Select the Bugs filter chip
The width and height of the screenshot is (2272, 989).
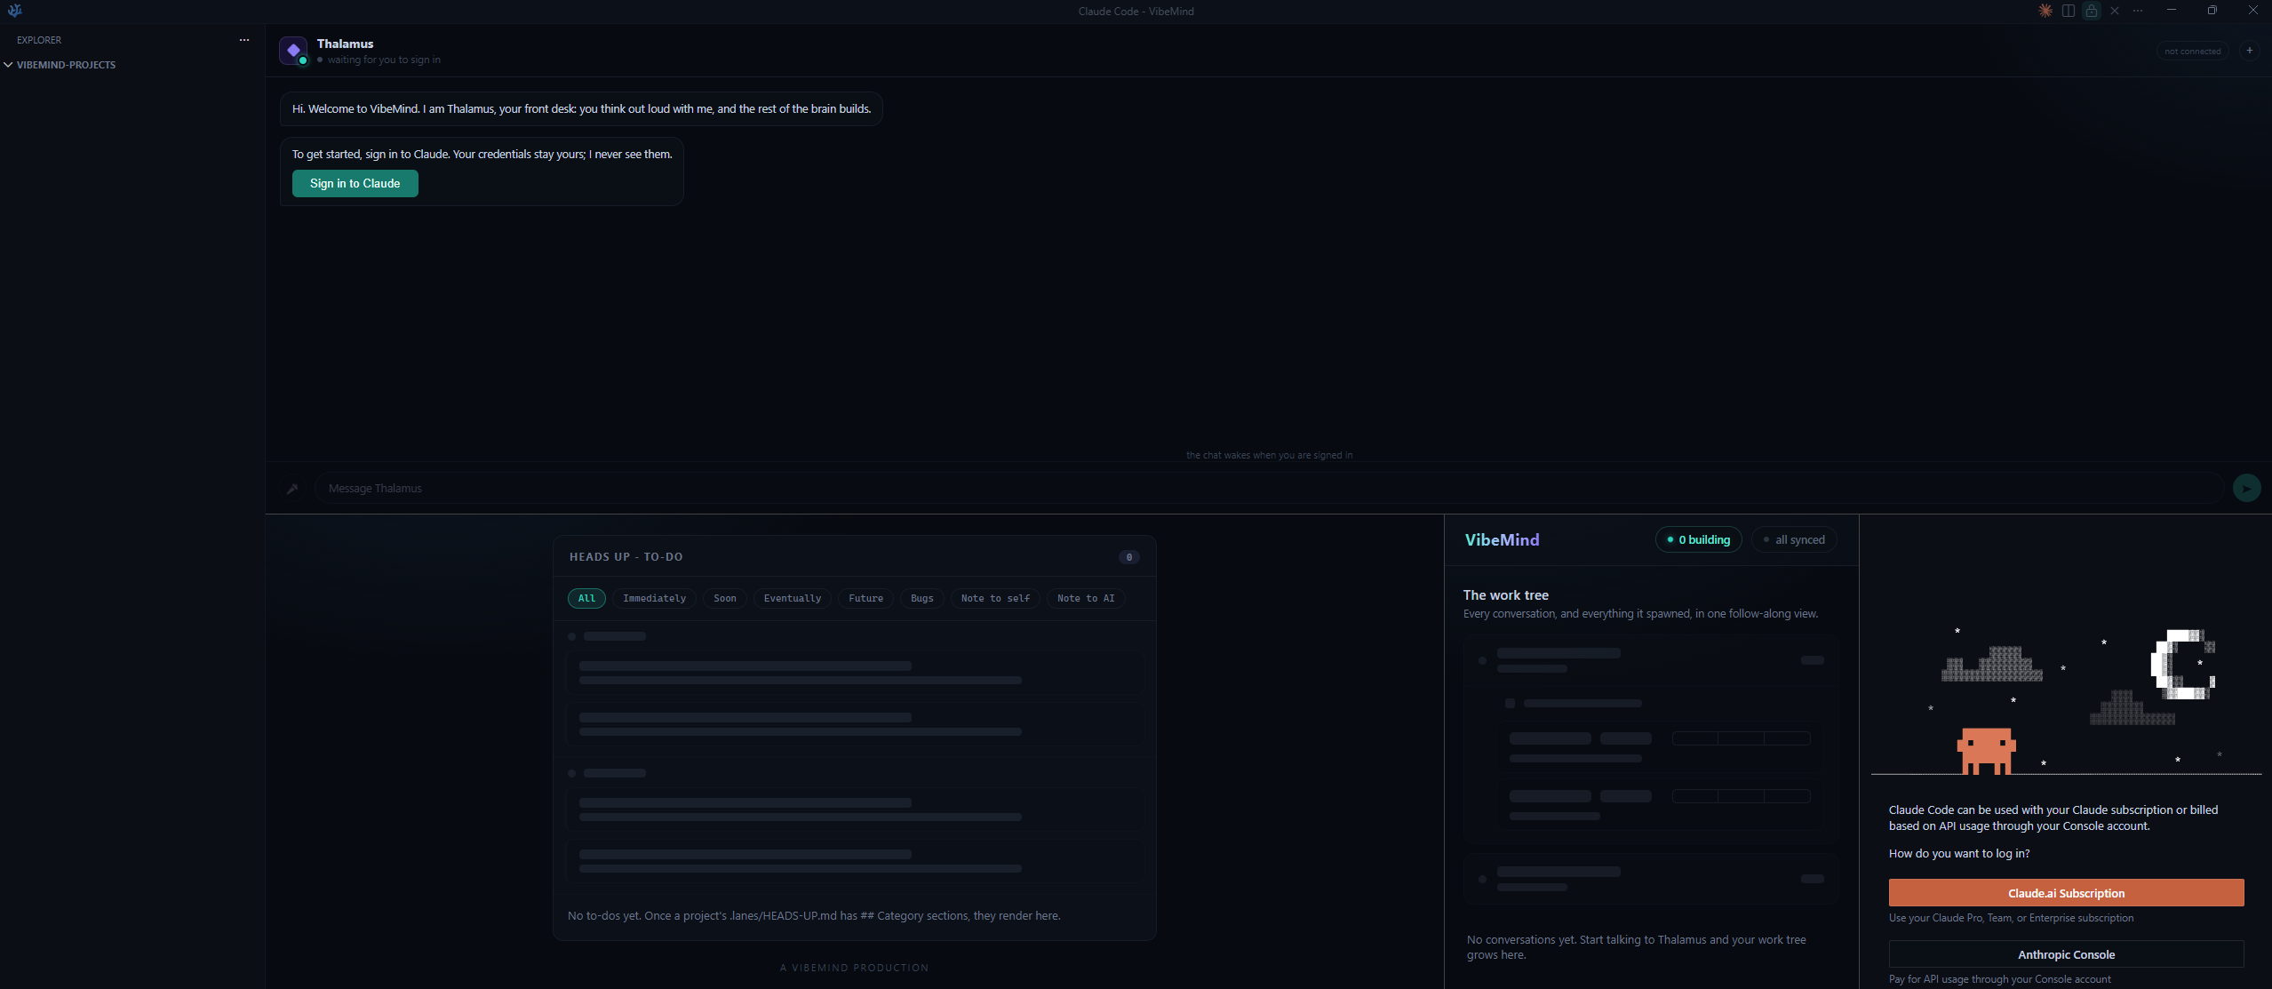(922, 598)
